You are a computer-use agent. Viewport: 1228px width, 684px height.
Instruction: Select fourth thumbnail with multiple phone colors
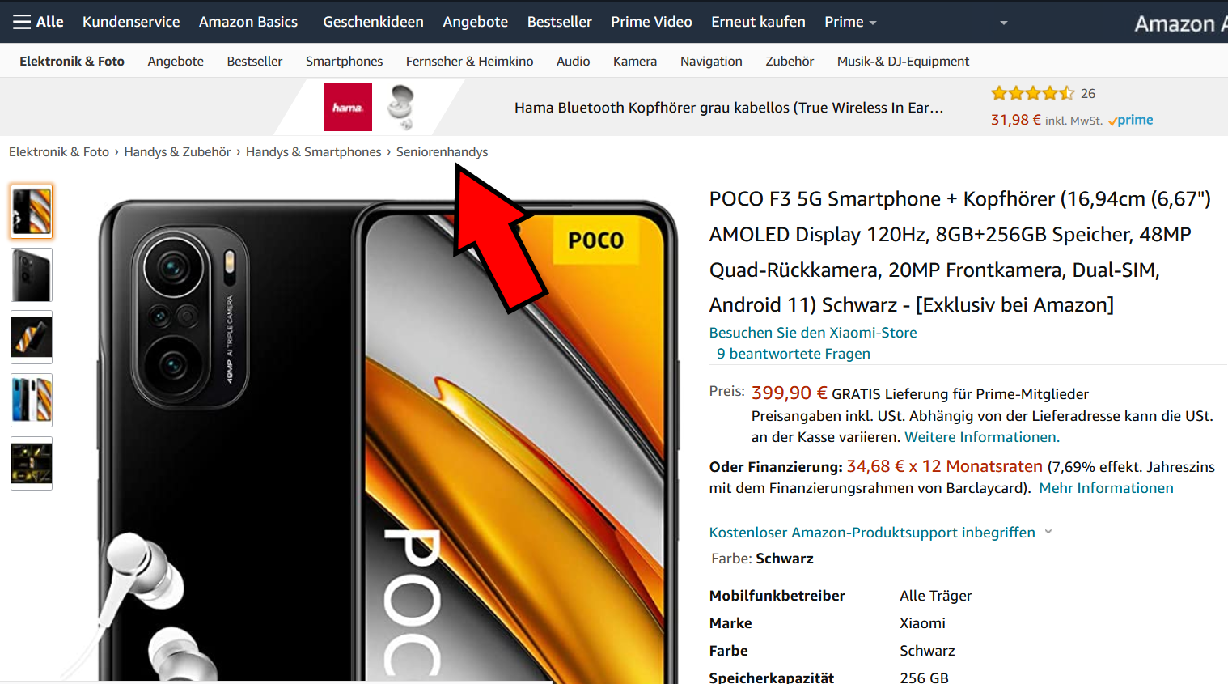pyautogui.click(x=32, y=400)
